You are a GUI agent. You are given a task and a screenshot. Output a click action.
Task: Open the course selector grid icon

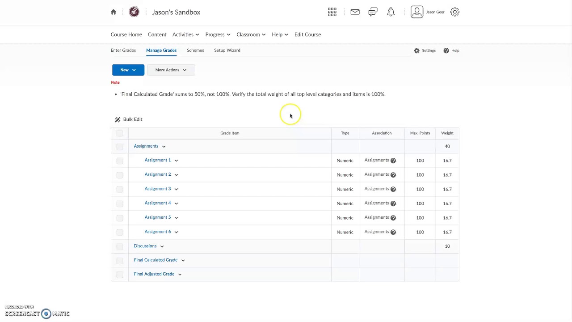click(x=332, y=12)
